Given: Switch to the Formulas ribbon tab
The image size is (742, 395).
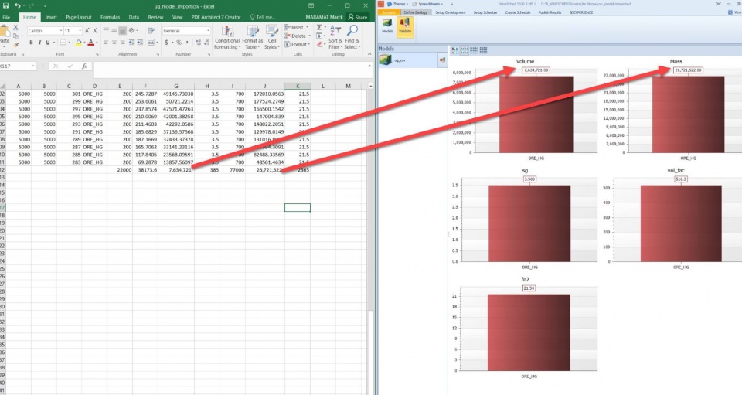Looking at the screenshot, I should 109,16.
